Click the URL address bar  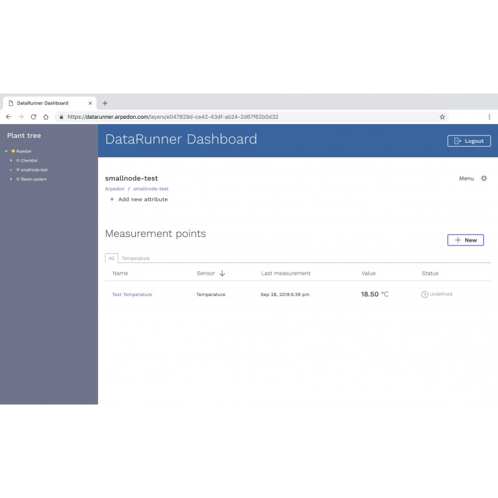point(251,117)
